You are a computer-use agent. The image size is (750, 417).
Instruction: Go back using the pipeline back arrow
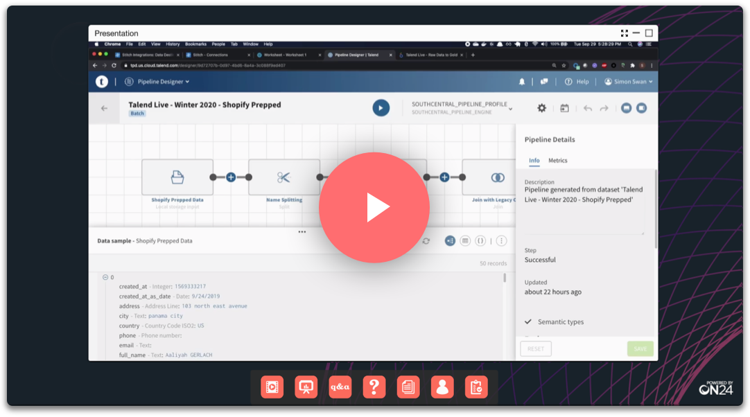coord(104,108)
